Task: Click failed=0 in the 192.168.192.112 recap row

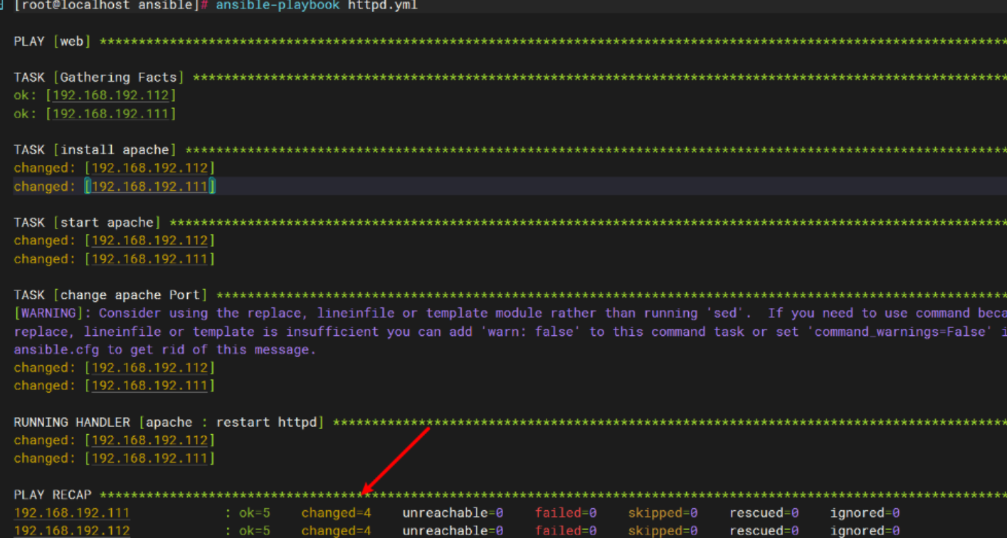Action: [566, 531]
